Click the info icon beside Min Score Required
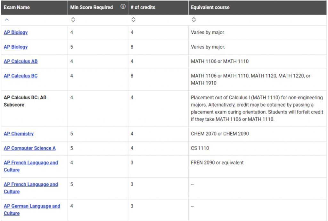The width and height of the screenshot is (328, 221). tap(123, 7)
